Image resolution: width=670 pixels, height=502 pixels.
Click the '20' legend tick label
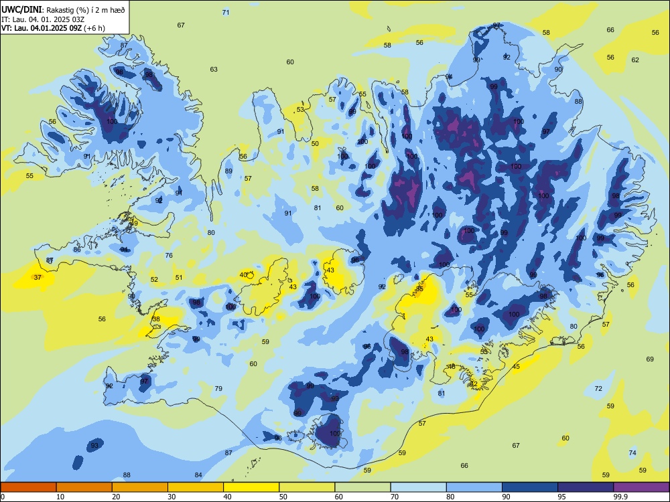click(116, 497)
